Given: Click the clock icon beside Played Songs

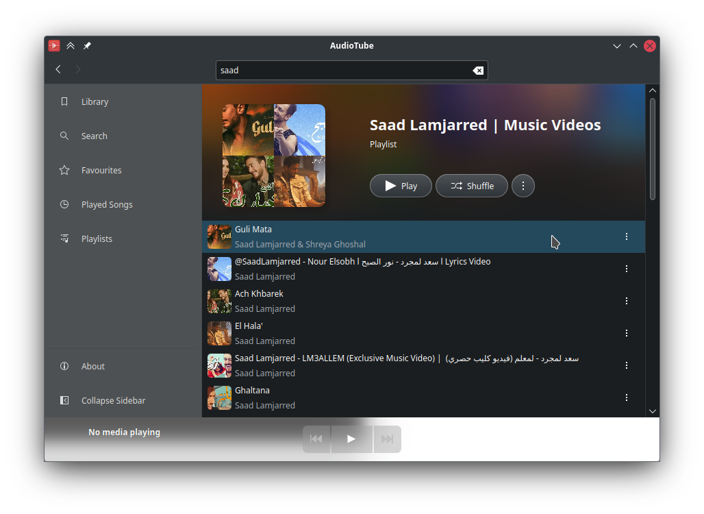Looking at the screenshot, I should 64,204.
